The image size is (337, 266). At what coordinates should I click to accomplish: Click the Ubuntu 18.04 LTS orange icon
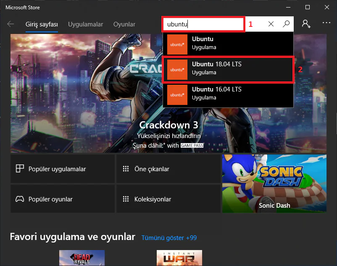coord(177,70)
